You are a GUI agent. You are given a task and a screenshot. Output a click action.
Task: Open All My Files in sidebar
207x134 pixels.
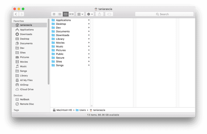coord(29,80)
